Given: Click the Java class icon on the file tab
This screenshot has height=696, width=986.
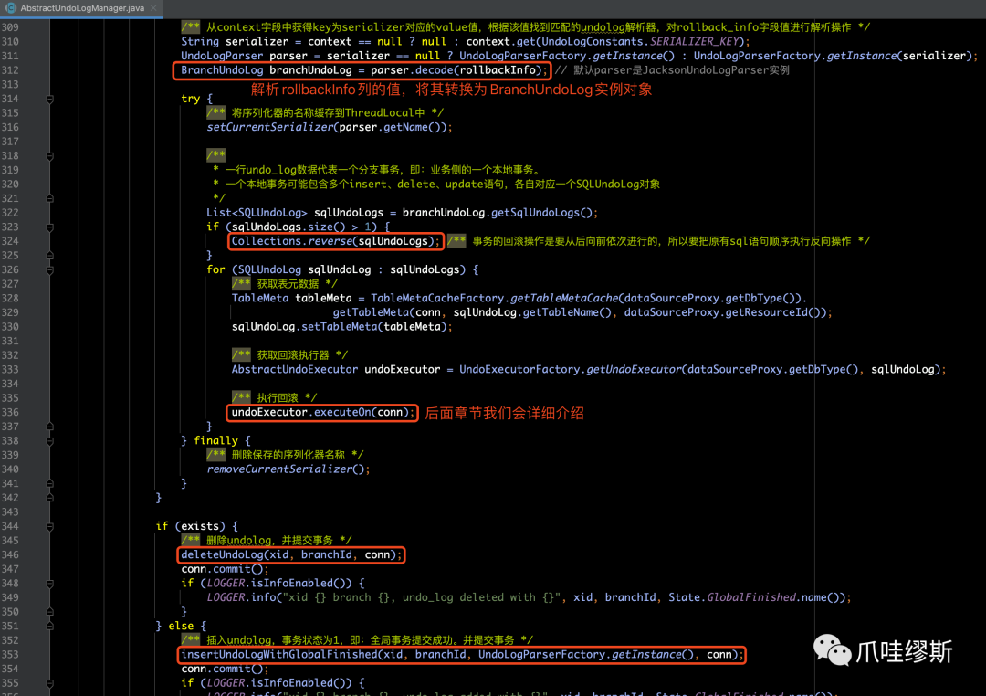Looking at the screenshot, I should pos(11,8).
